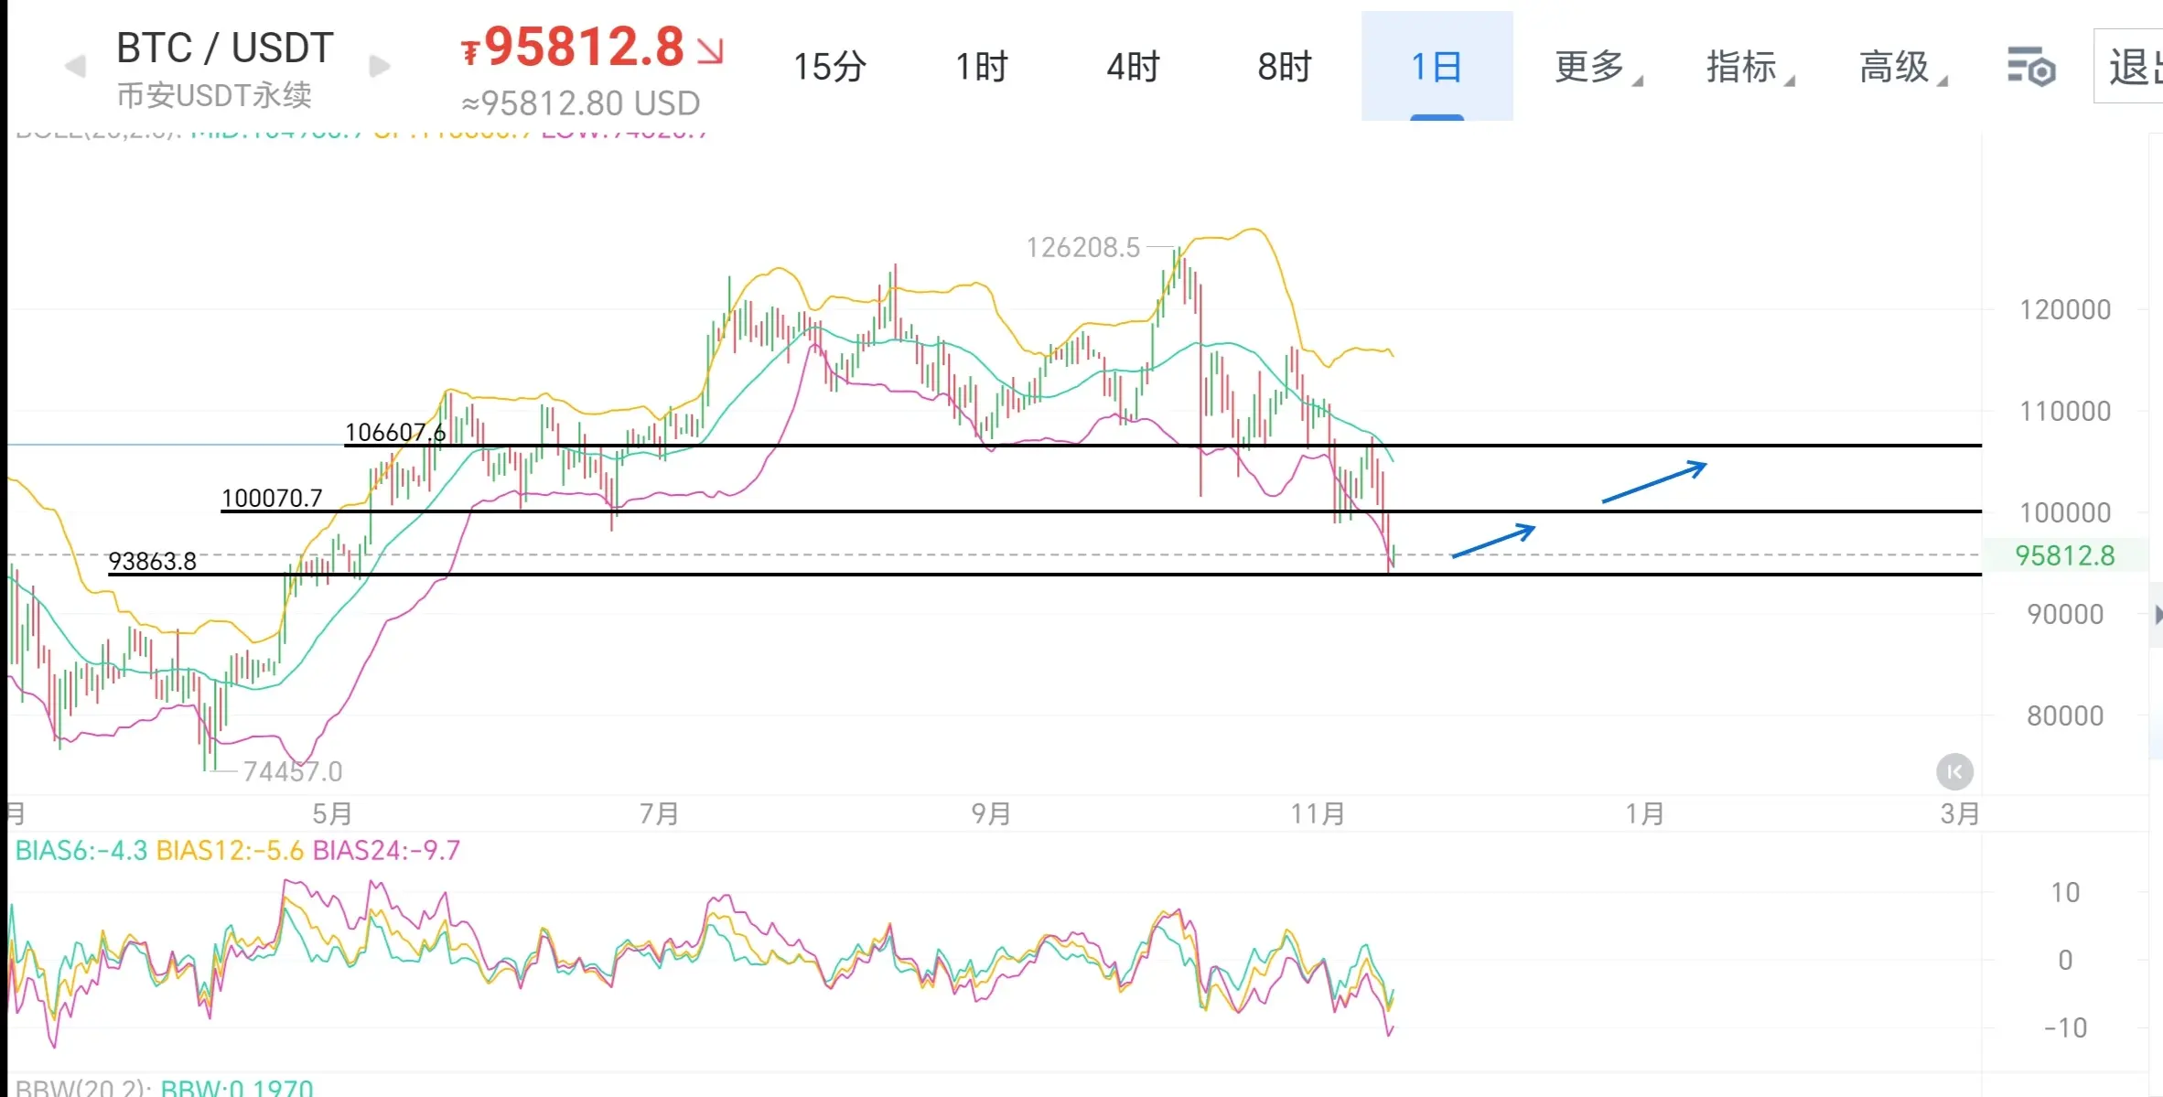Select the 1日 timeframe tab
The image size is (2163, 1097).
tap(1437, 67)
